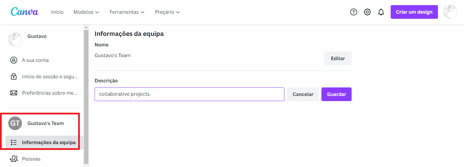Viewport: 464px width, 167px height.
Task: Click the Pessoas add people icon
Action: [14, 159]
